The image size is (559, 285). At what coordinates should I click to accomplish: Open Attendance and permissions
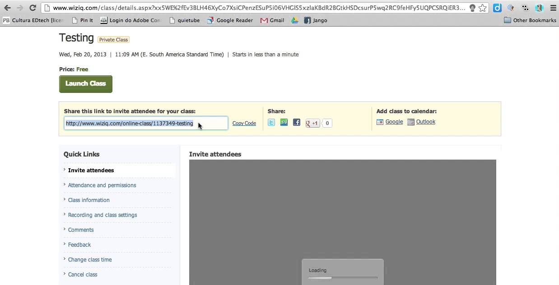tap(102, 185)
